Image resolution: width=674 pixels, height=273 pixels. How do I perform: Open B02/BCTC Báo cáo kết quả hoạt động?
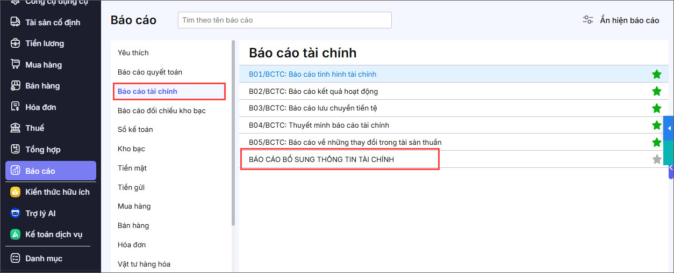point(313,91)
